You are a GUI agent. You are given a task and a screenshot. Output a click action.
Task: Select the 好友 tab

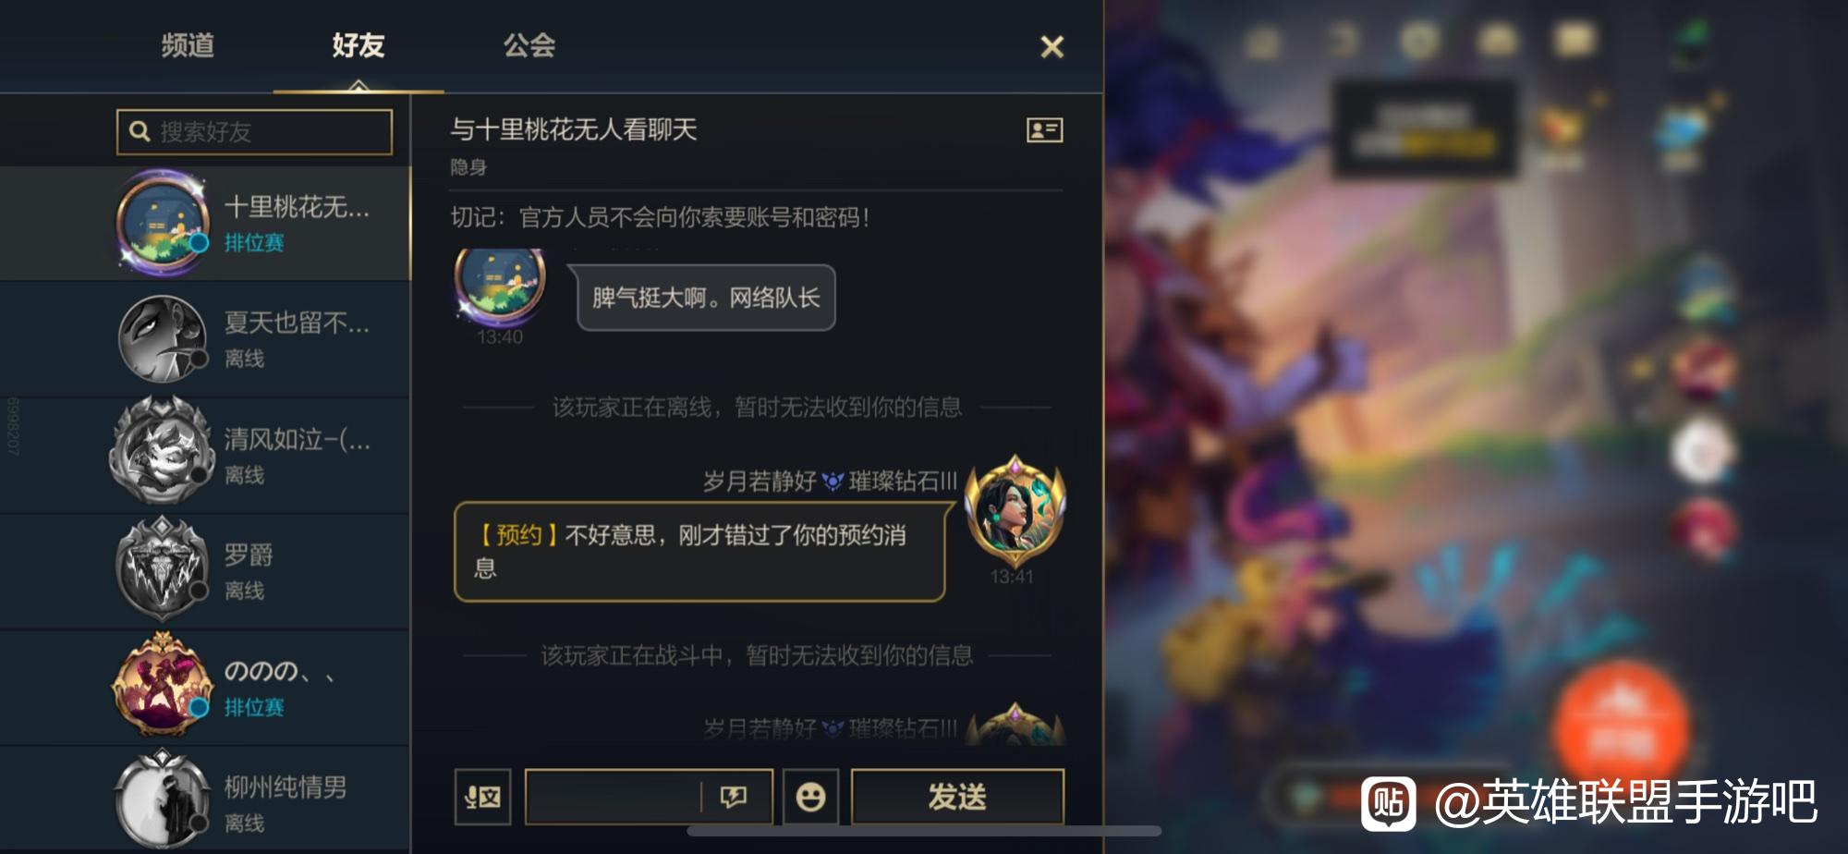pos(359,45)
